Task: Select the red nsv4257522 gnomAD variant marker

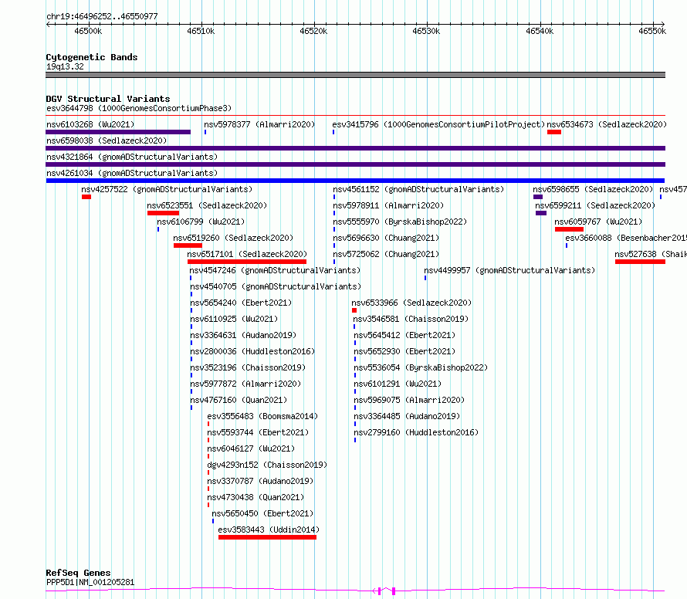Action: [x=86, y=197]
